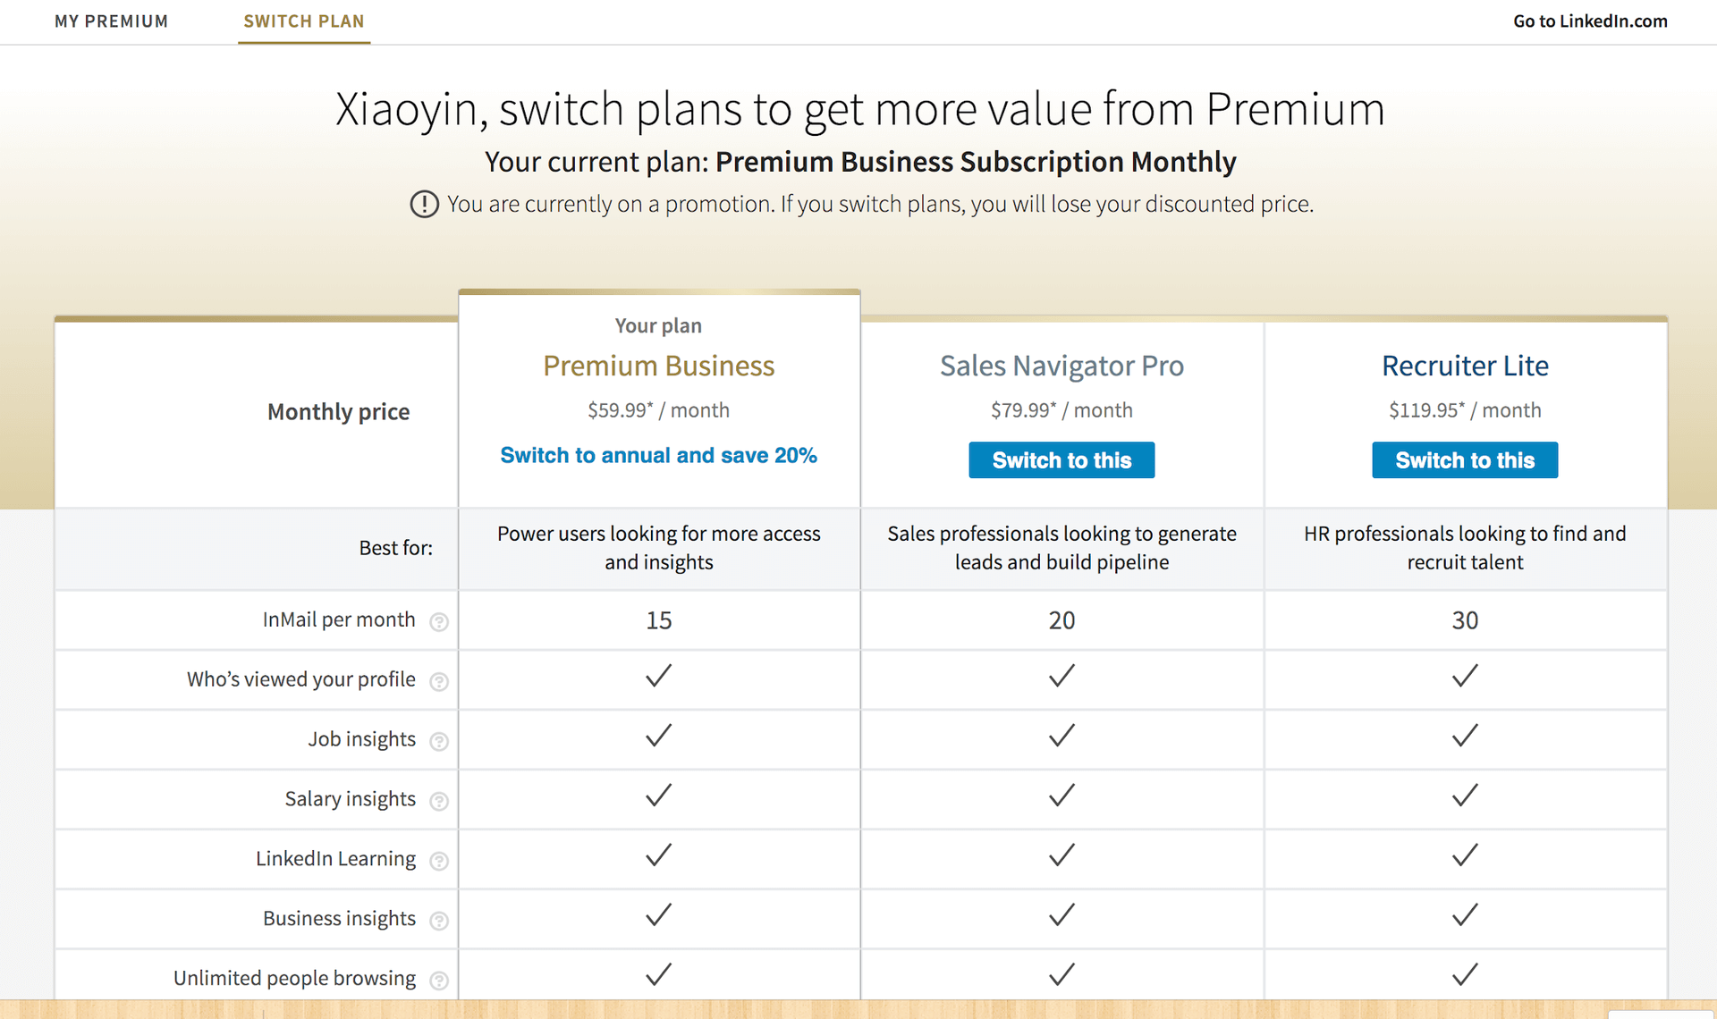1717x1019 pixels.
Task: Click Premium Business InMail count 15
Action: tap(659, 620)
